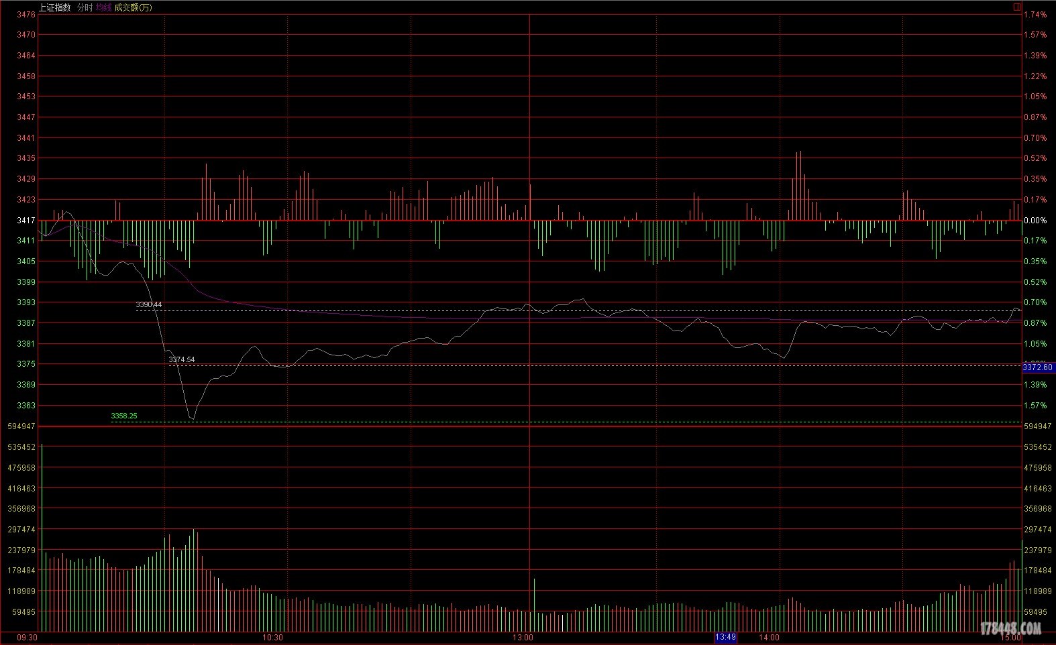Click the 1.74% percent axis value
This screenshot has width=1056, height=645.
point(1035,15)
